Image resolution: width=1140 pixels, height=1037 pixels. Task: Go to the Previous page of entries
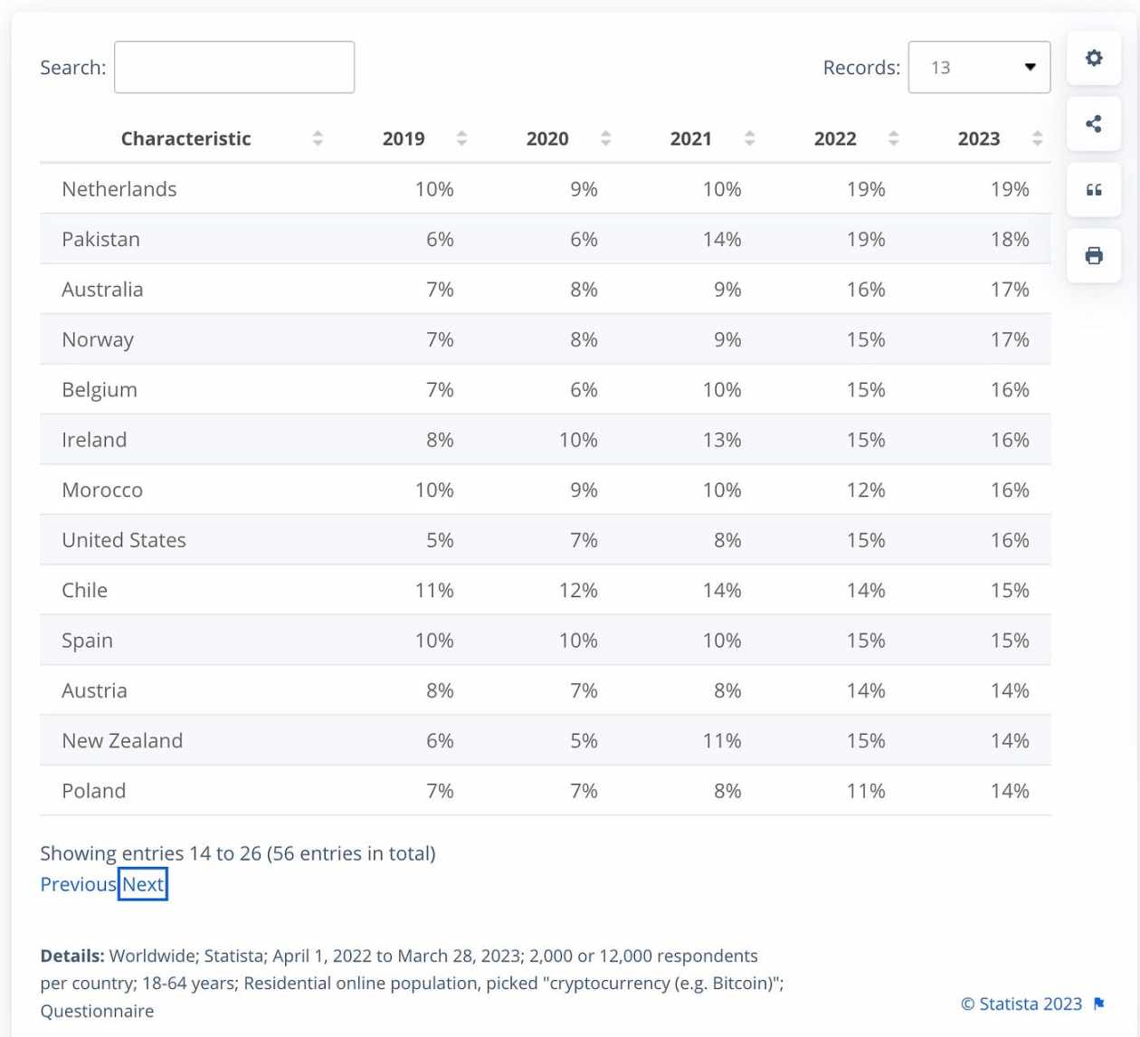coord(78,884)
